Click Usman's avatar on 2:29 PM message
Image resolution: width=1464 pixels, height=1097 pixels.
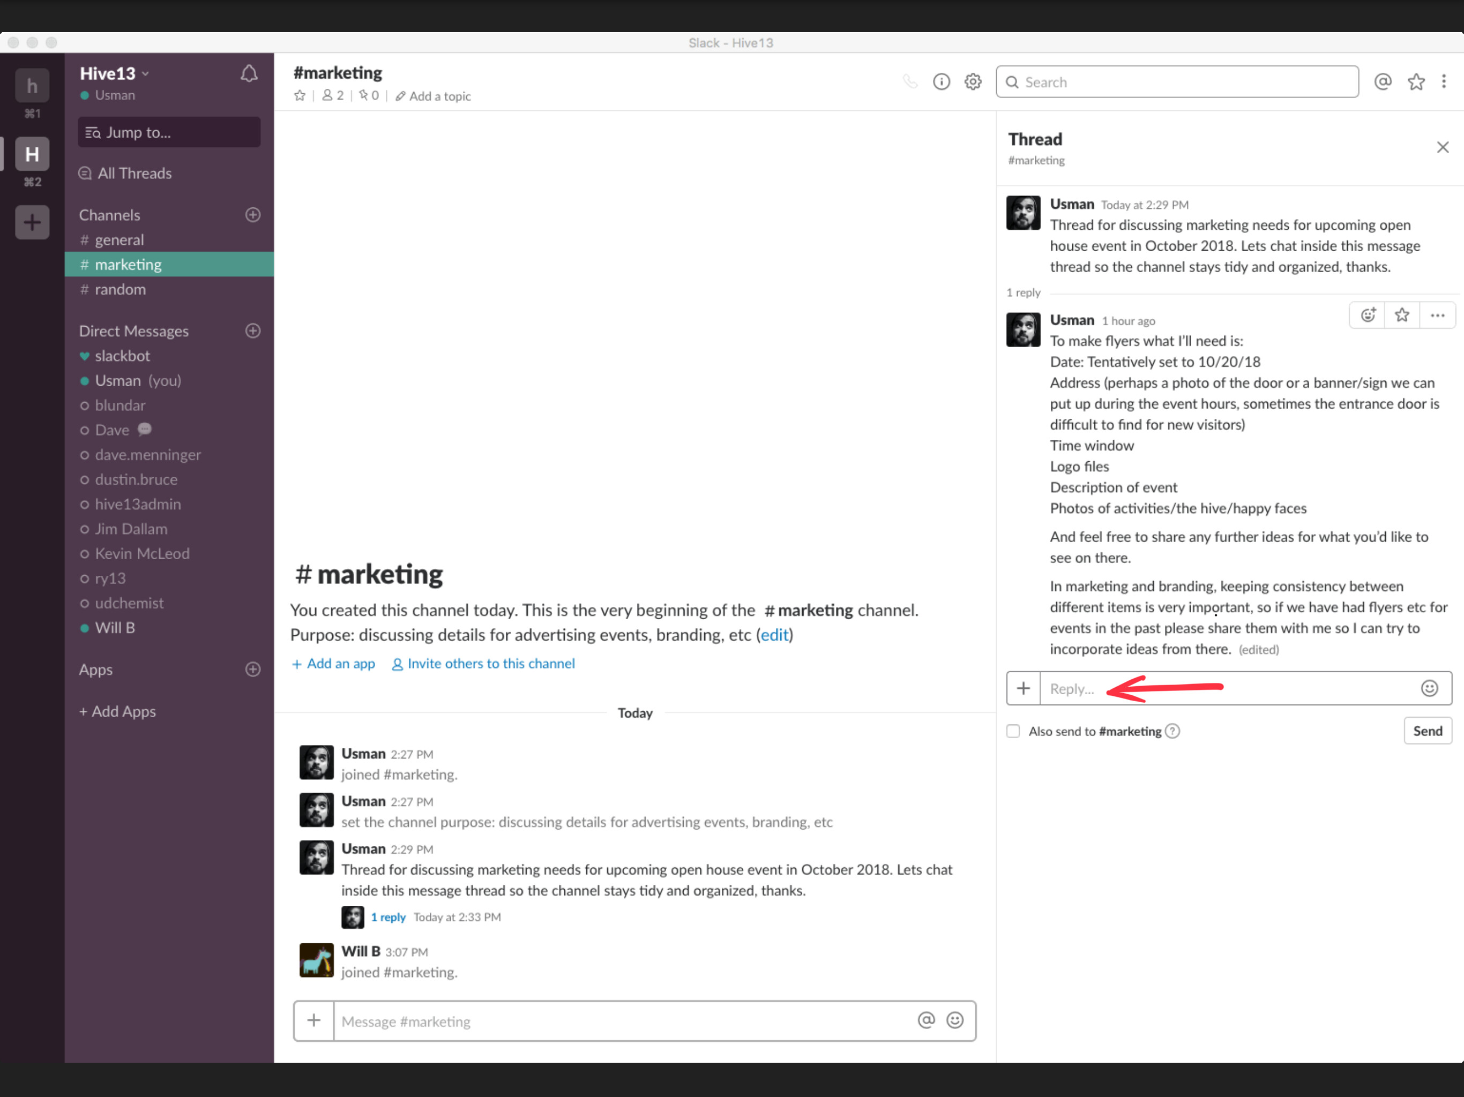tap(316, 858)
